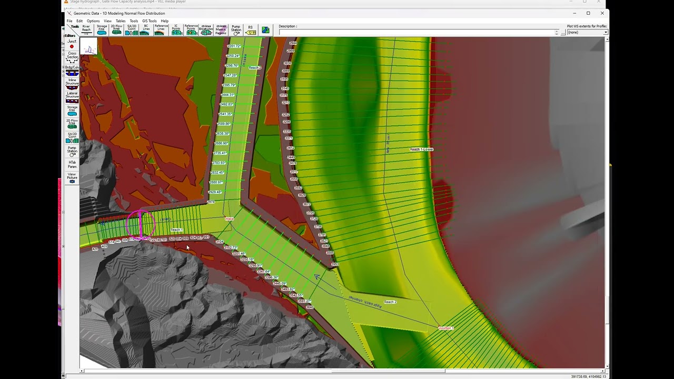
Task: Click the Reach 1-Lower label on map
Action: click(x=422, y=149)
